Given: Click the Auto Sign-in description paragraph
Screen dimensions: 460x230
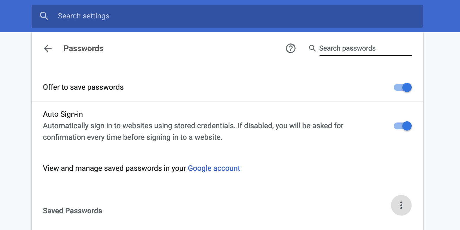Looking at the screenshot, I should [193, 131].
